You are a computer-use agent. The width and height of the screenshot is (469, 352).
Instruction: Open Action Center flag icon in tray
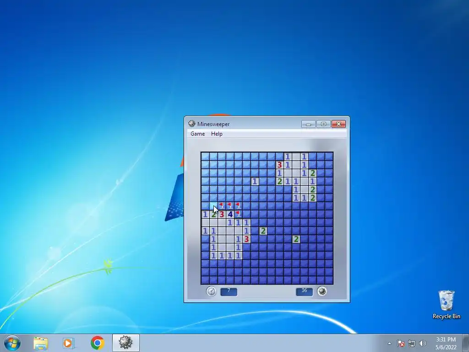click(x=401, y=343)
